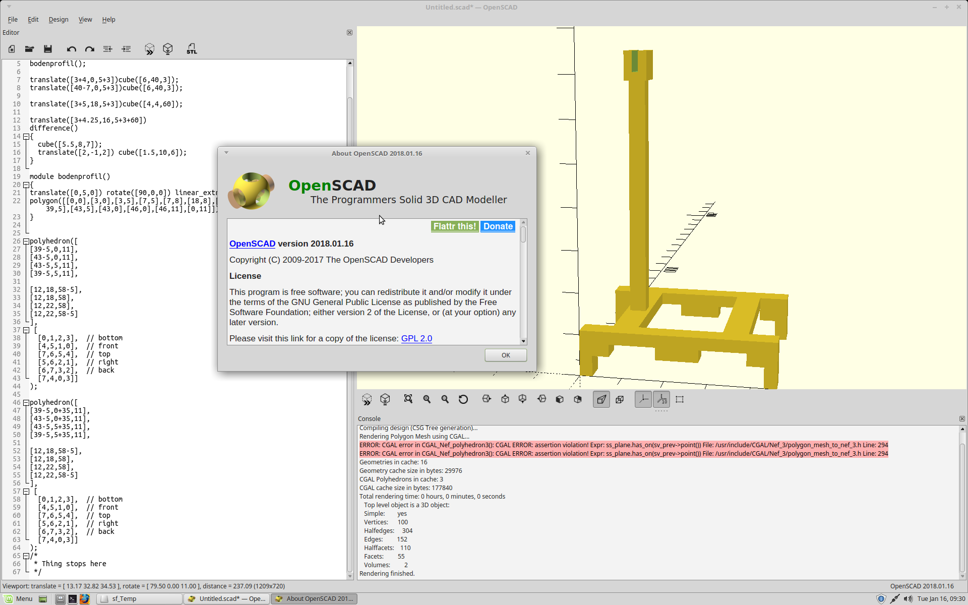Click the Save file icon
This screenshot has width=968, height=605.
point(48,49)
